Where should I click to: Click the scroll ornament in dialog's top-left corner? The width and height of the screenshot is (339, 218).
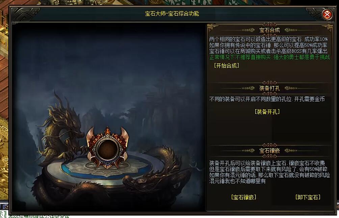pos(26,15)
